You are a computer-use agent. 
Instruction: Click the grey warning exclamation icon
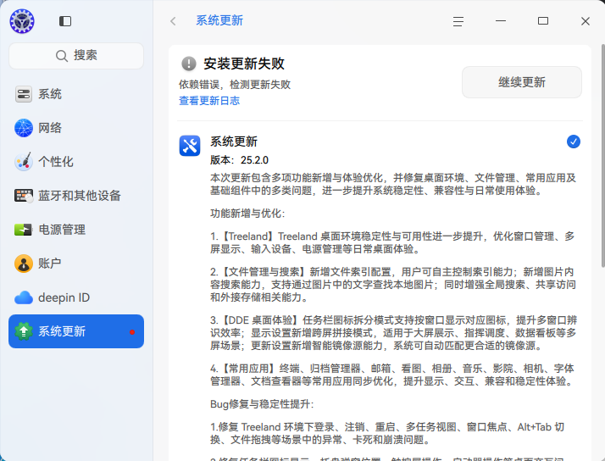(x=189, y=64)
